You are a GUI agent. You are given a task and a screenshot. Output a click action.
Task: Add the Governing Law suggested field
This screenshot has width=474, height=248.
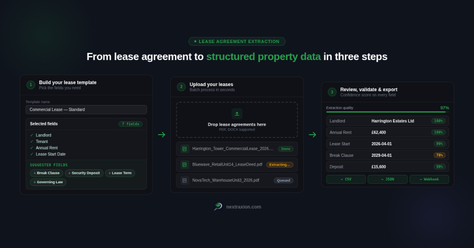[x=48, y=182]
